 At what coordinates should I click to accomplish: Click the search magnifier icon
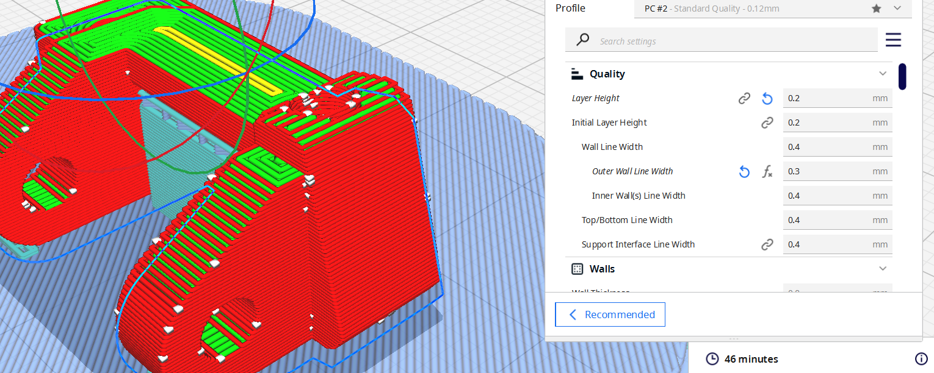(x=583, y=40)
